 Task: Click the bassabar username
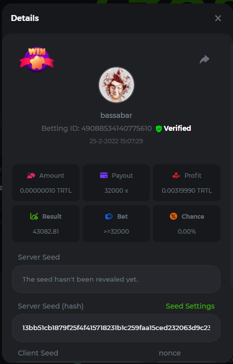116,115
